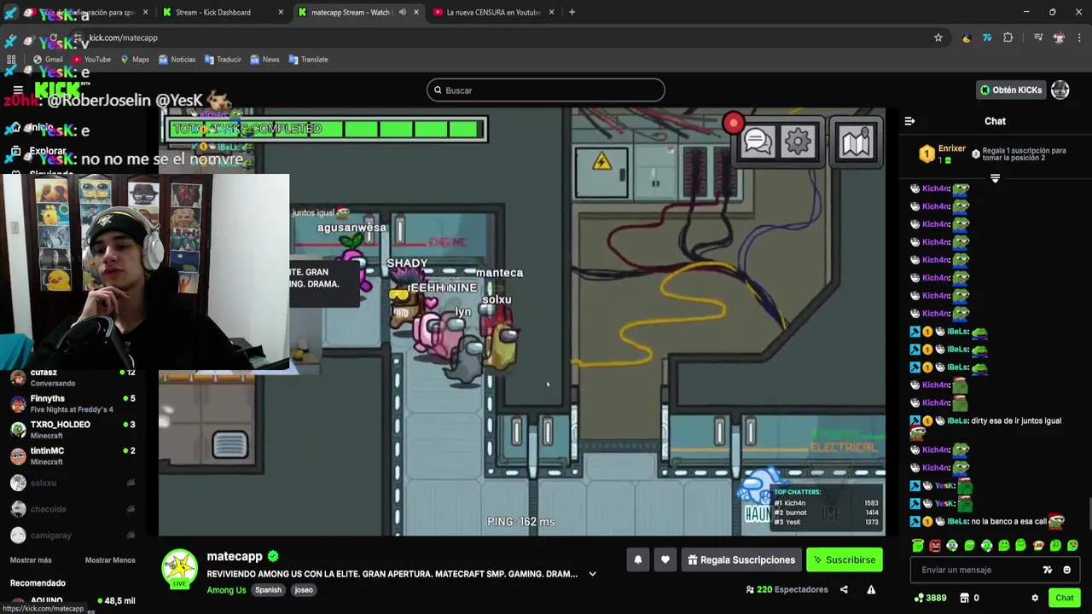
Task: Close the Stream - Kick Dashboard tab
Action: 281,12
